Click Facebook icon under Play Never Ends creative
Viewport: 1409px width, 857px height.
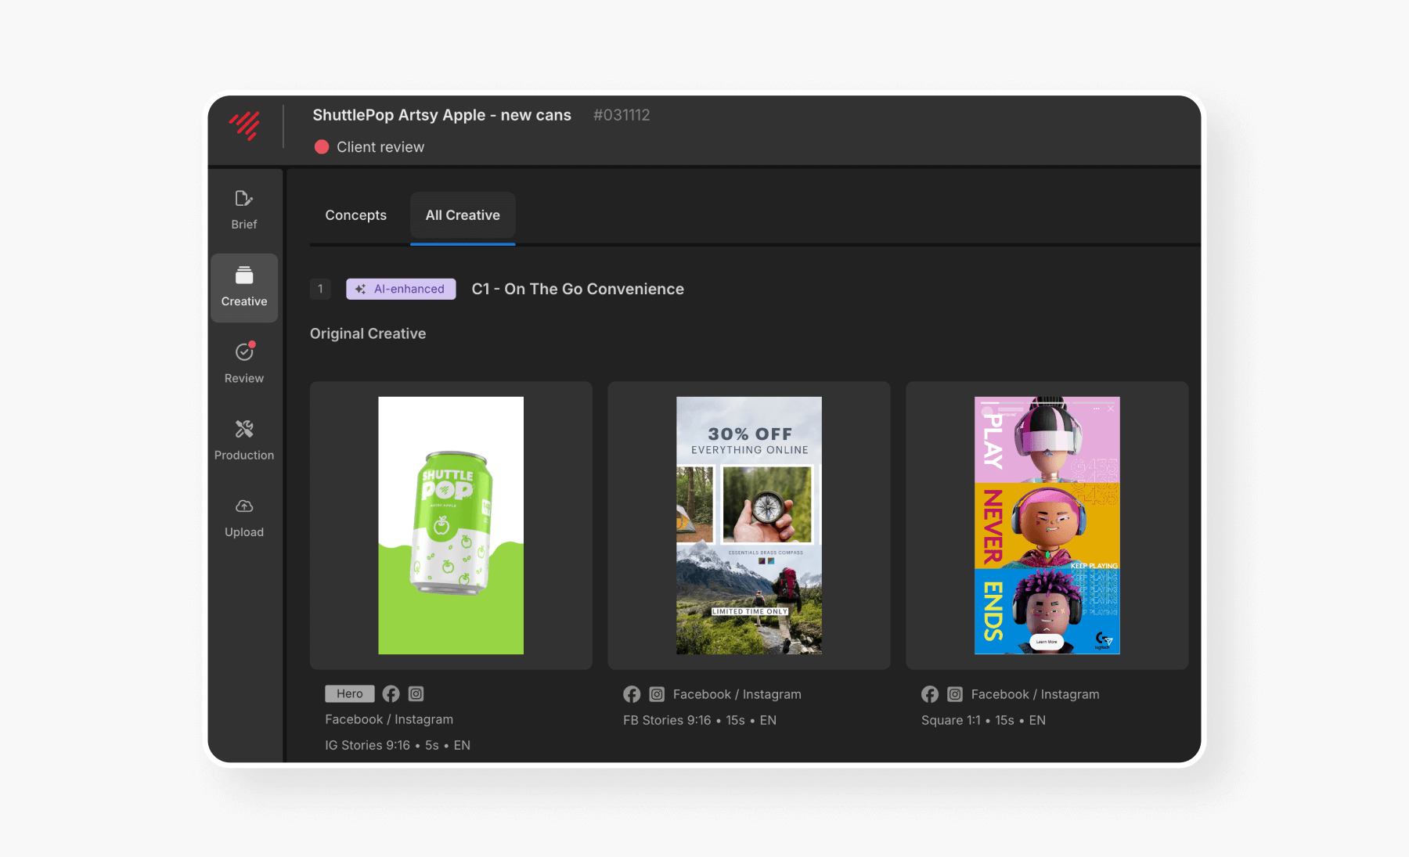coord(930,694)
